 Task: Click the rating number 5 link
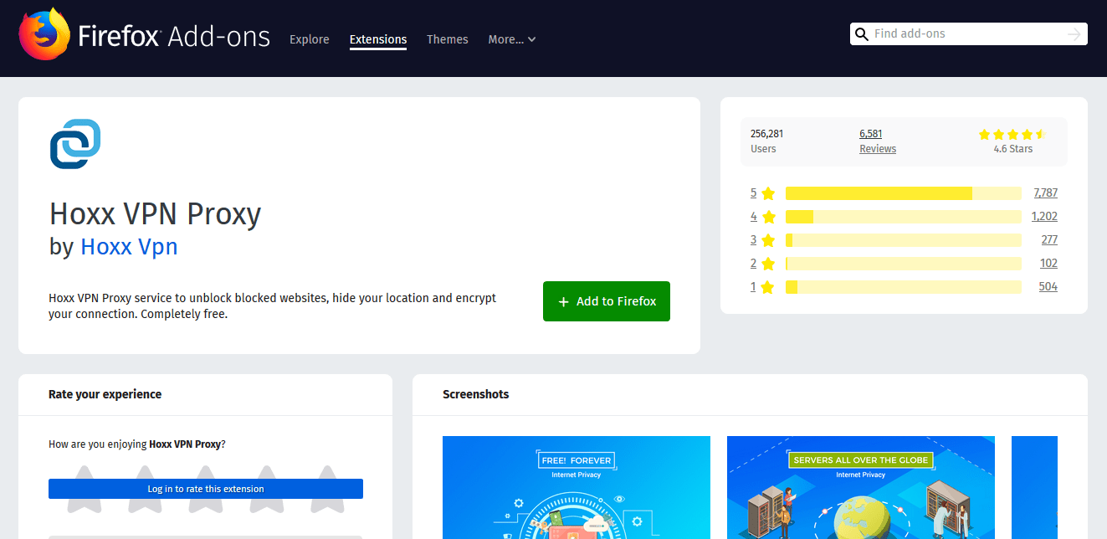[753, 193]
